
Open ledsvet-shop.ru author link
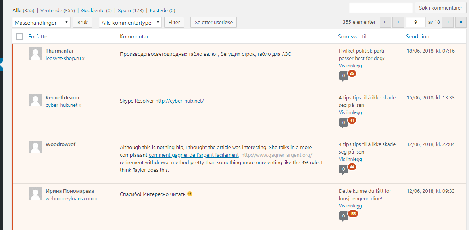[x=63, y=59]
